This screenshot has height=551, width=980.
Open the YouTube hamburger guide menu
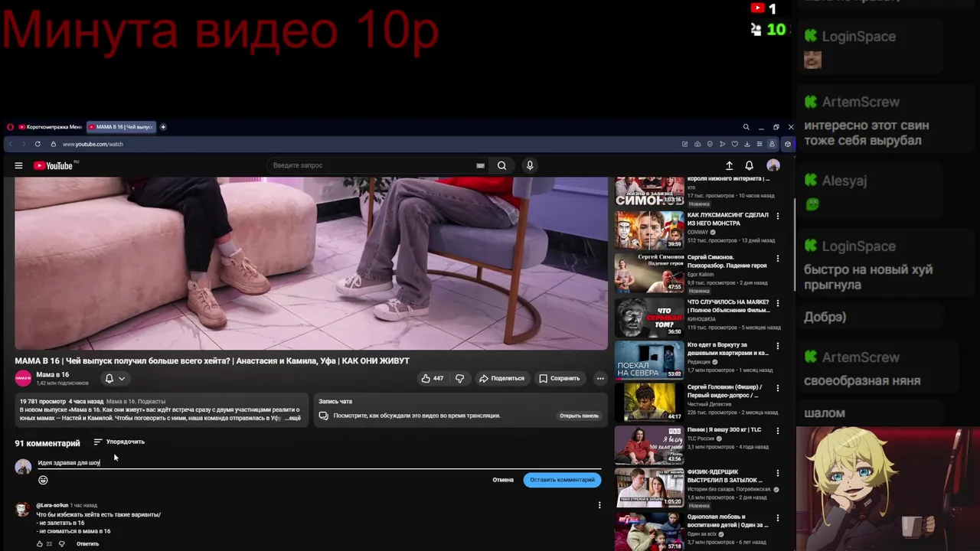(x=18, y=165)
